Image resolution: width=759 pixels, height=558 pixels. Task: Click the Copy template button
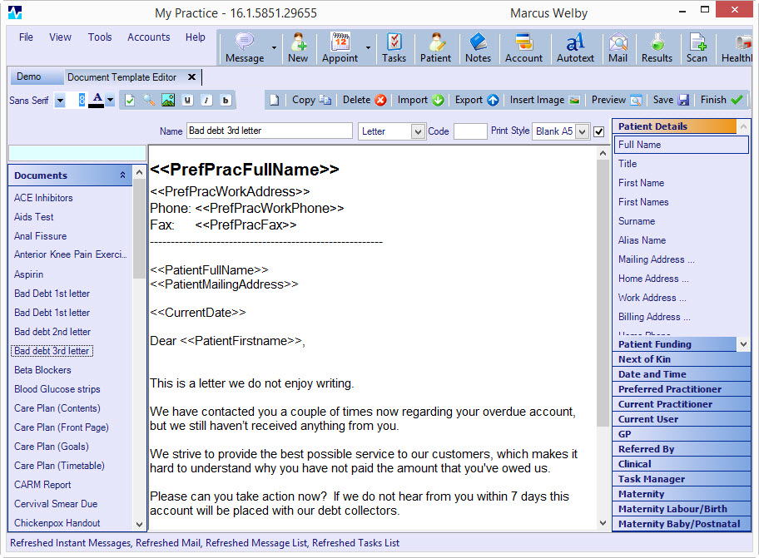pyautogui.click(x=311, y=100)
